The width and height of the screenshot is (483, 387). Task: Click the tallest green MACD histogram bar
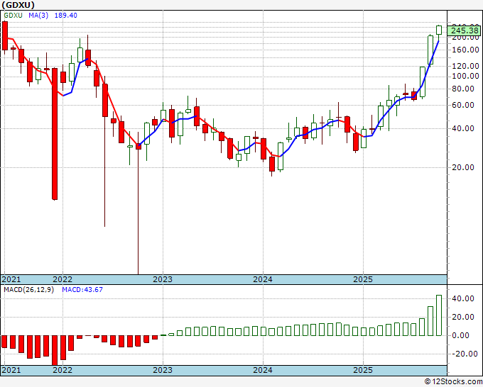click(x=439, y=315)
